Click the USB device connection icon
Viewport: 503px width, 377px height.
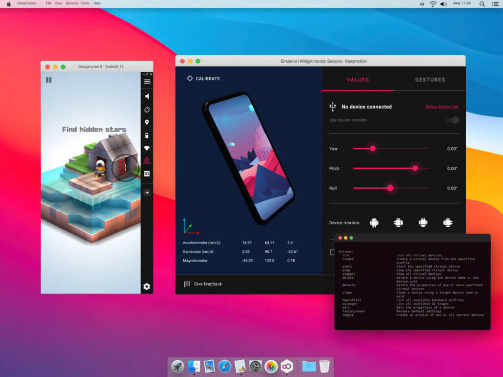click(x=333, y=107)
